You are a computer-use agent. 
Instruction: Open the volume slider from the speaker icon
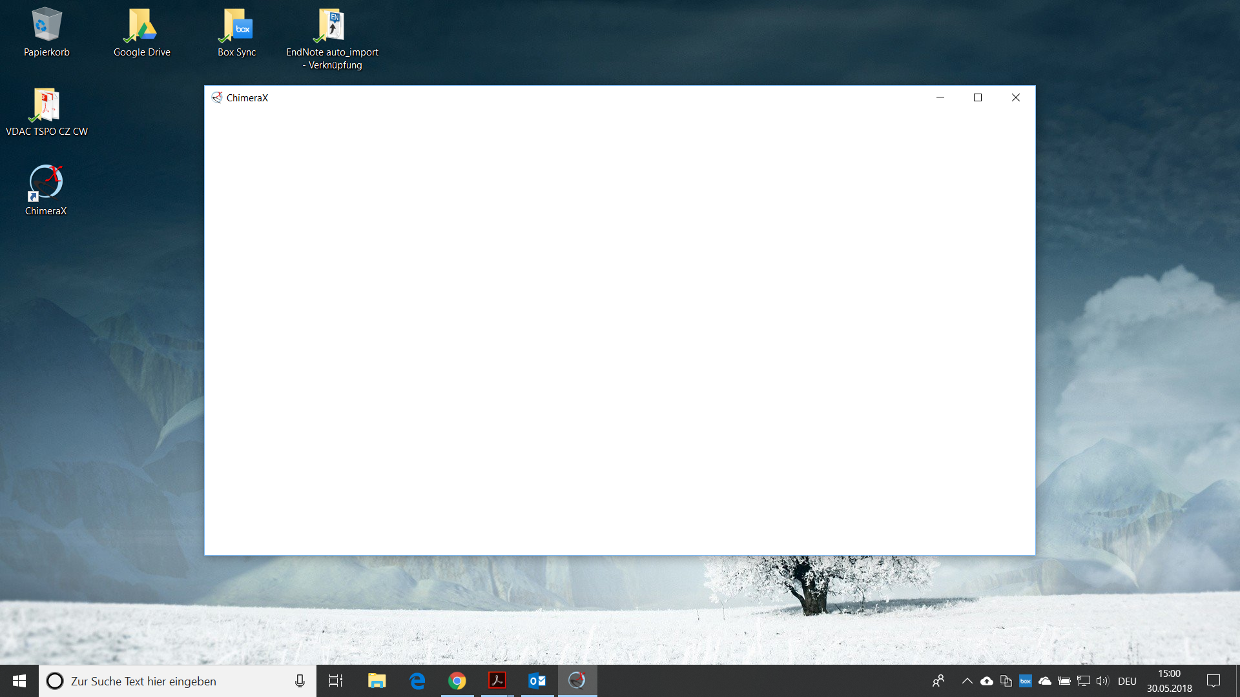[x=1102, y=681]
